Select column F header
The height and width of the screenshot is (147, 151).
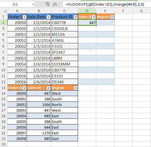point(123,11)
